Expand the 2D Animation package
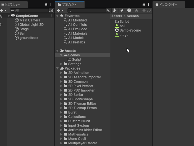This screenshot has height=146, width=194. click(x=61, y=73)
